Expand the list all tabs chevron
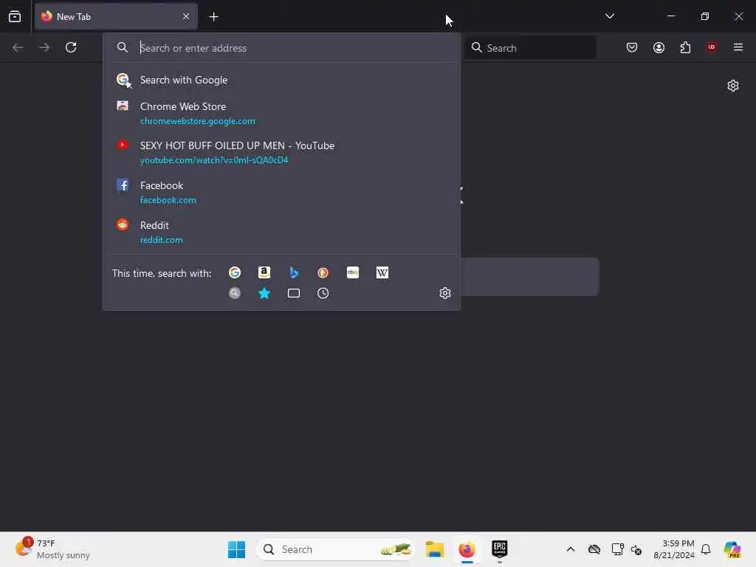This screenshot has height=567, width=756. pos(609,16)
